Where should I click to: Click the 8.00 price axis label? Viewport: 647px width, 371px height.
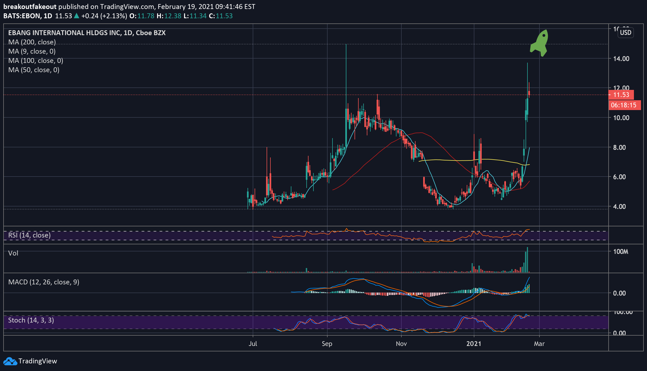tap(619, 147)
